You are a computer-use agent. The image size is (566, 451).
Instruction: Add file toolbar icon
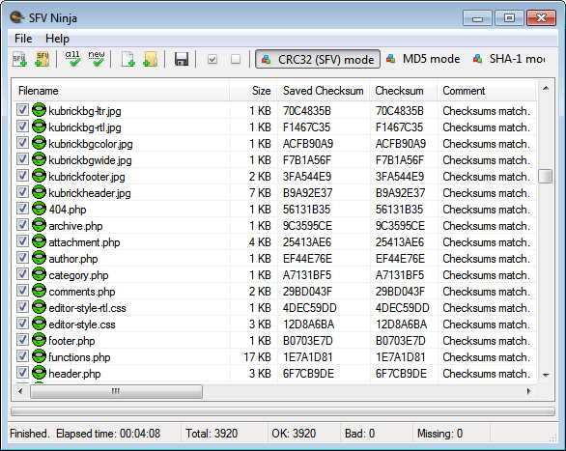click(x=127, y=59)
